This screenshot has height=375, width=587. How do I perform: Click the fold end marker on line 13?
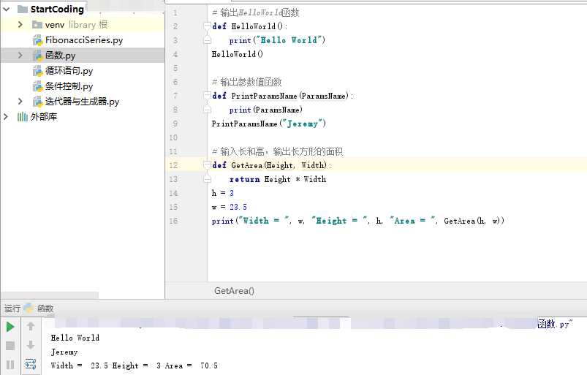point(207,179)
